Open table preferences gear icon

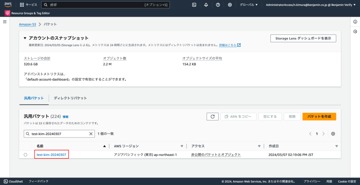(x=333, y=134)
